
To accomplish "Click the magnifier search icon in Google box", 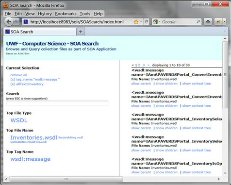I will [x=198, y=22].
